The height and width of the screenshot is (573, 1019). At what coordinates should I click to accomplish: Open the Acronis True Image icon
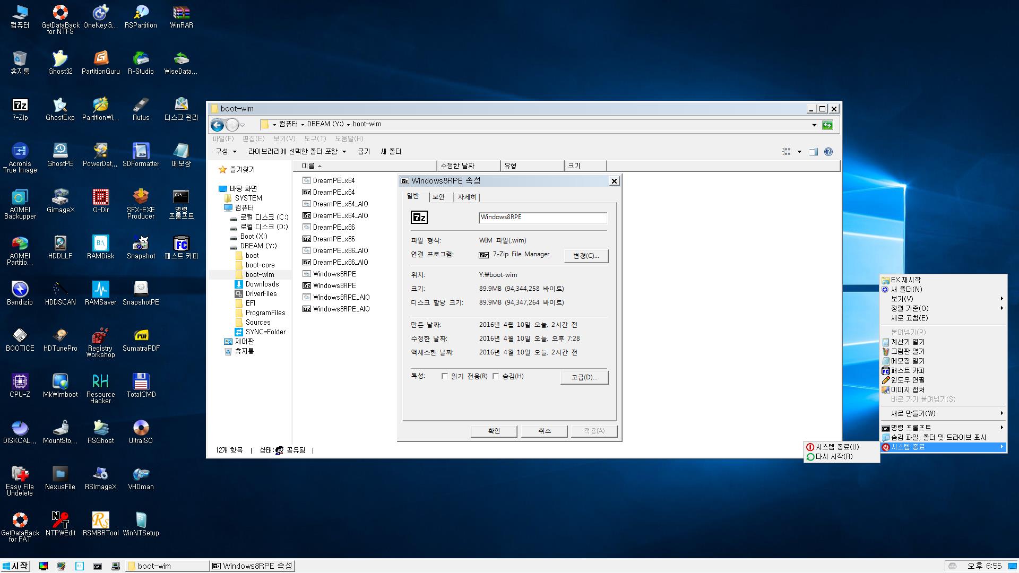20,158
